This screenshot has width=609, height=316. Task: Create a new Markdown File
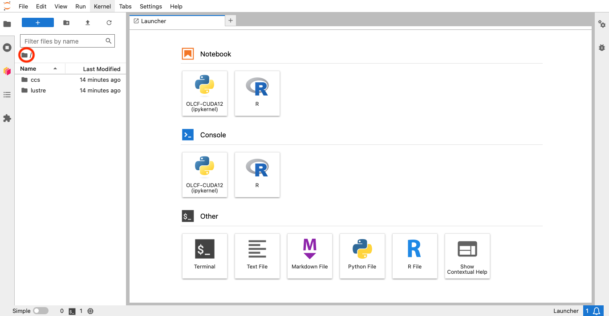[x=309, y=256]
